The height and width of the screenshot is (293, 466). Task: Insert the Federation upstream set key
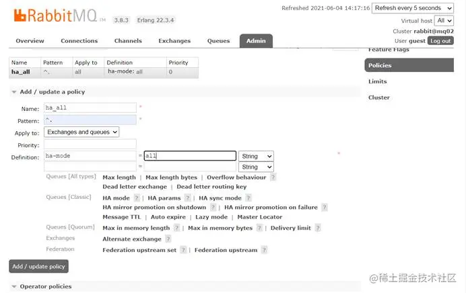point(139,250)
